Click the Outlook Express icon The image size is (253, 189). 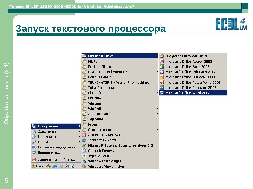(84, 150)
